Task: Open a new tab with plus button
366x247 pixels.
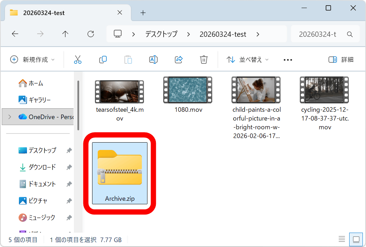Action: (143, 13)
